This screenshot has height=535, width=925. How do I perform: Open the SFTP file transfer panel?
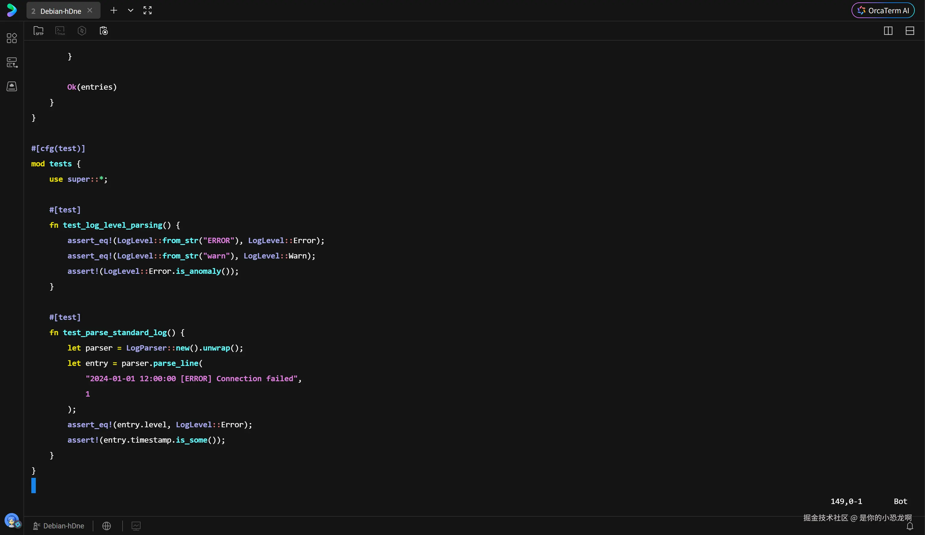point(38,31)
